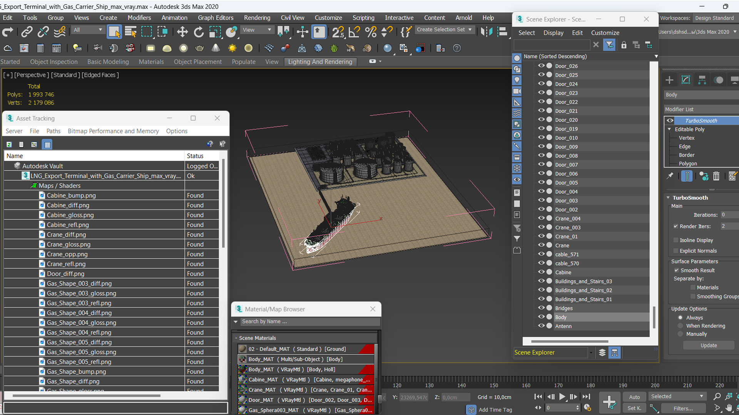Toggle visibility eye for Door_026

(541, 66)
